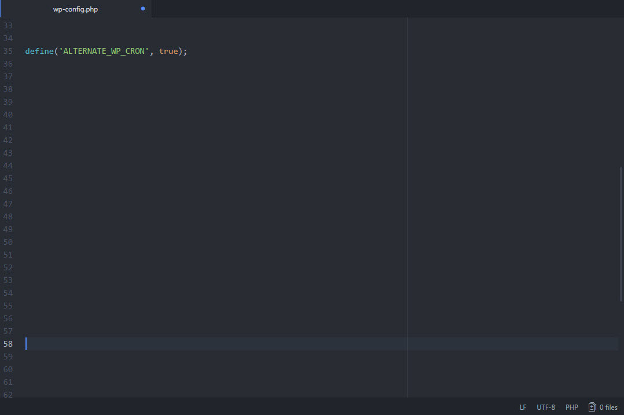This screenshot has height=415, width=624.
Task: Open the 0 files git status
Action: click(x=603, y=407)
